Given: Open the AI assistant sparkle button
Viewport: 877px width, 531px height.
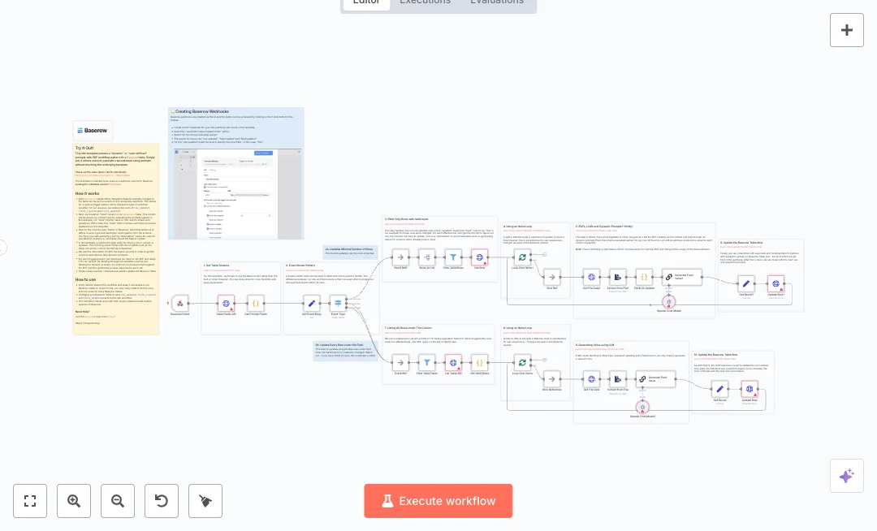Looking at the screenshot, I should [847, 476].
